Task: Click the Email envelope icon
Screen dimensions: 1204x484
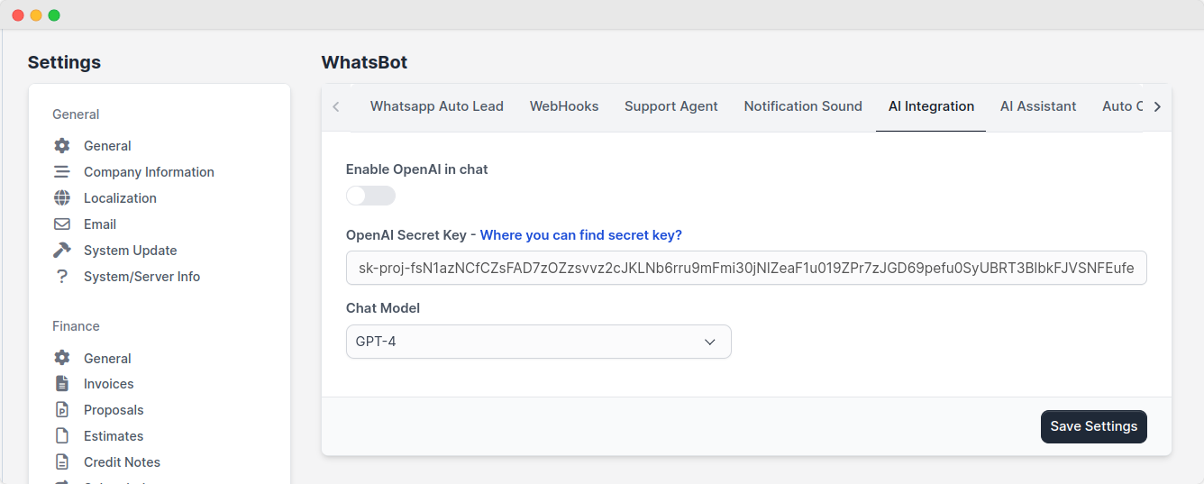Action: click(x=61, y=224)
